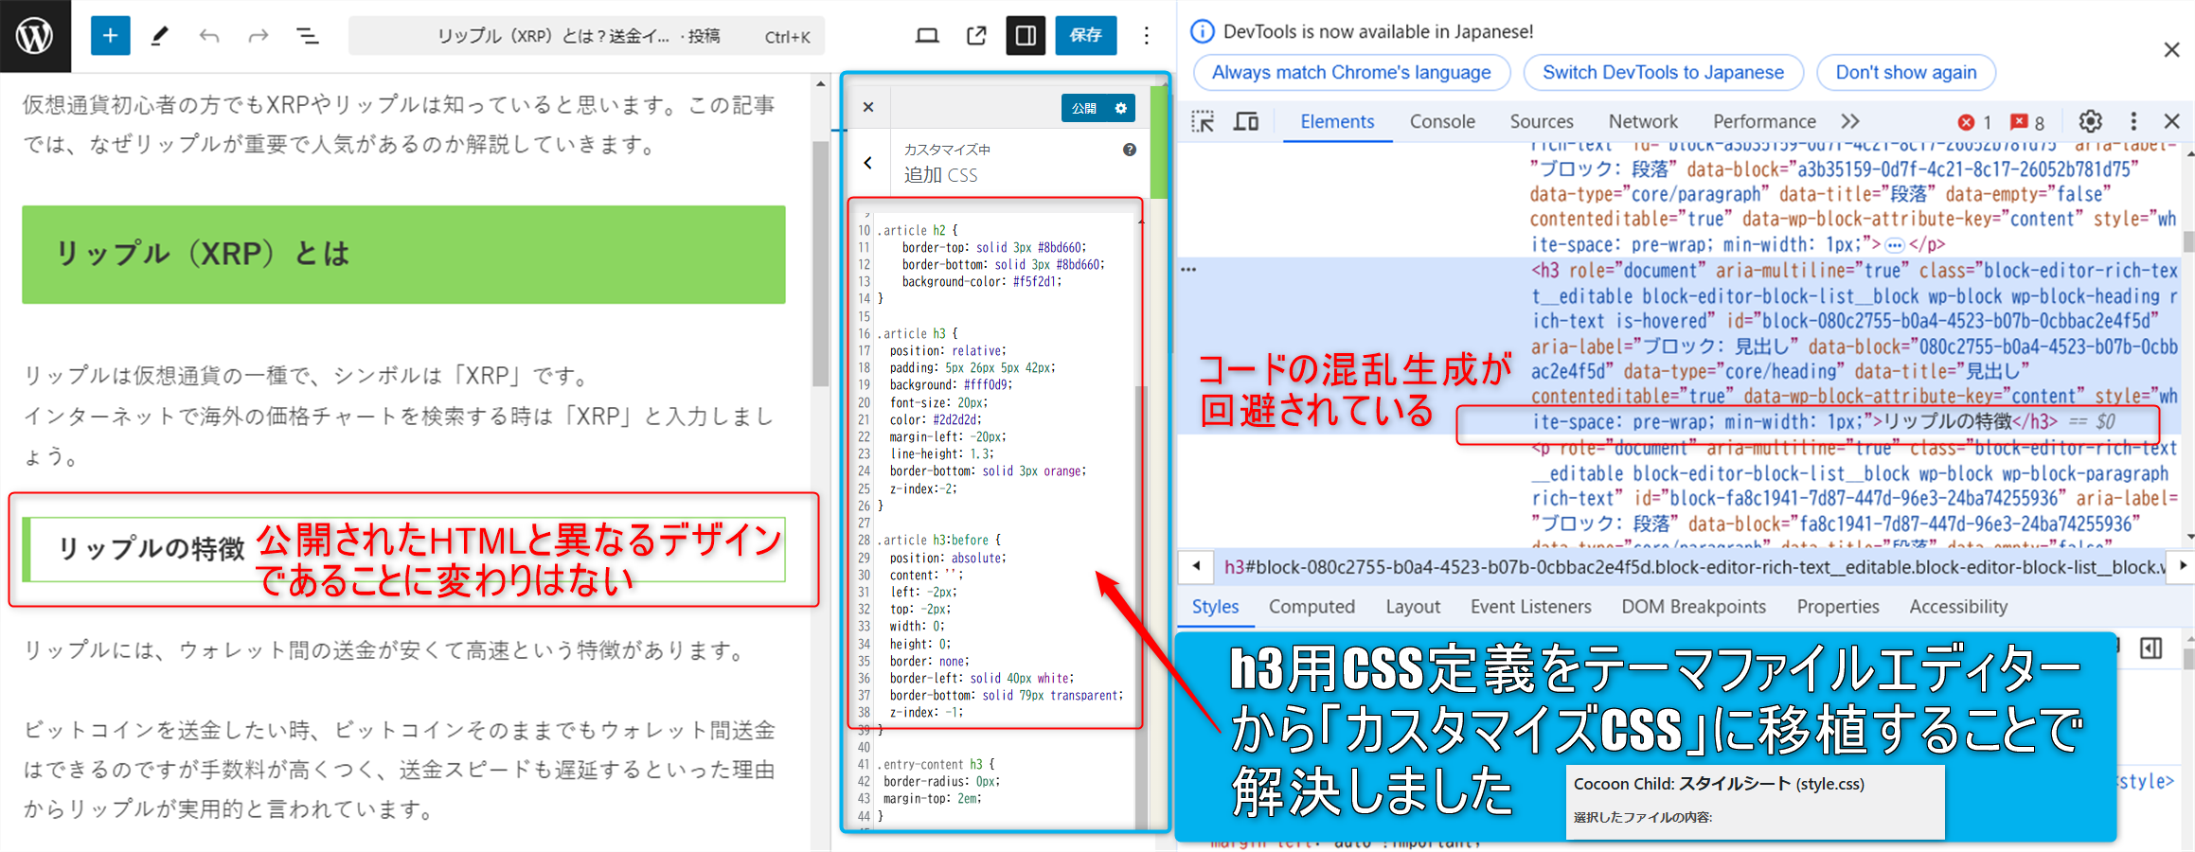Open the Event Listeners pane tab
This screenshot has width=2195, height=852.
tap(1530, 607)
